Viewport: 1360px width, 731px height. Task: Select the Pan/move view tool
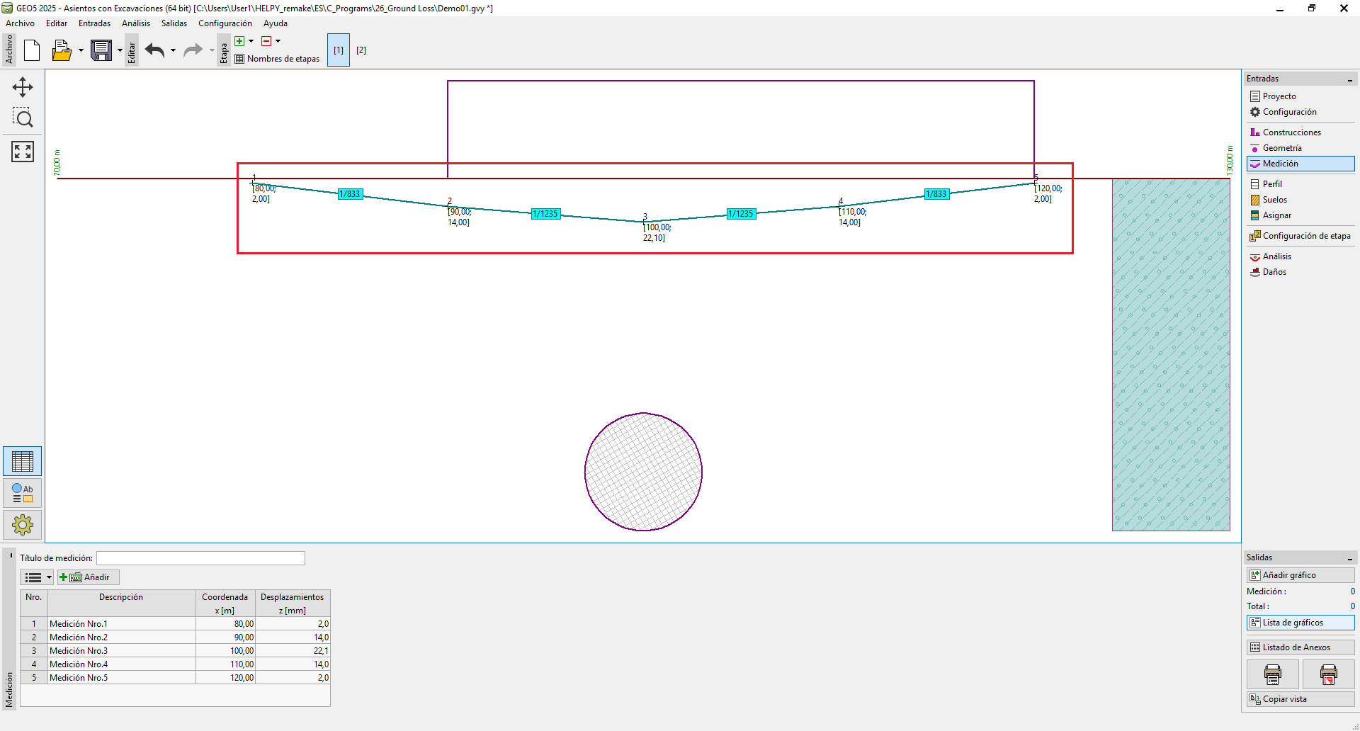pyautogui.click(x=23, y=87)
